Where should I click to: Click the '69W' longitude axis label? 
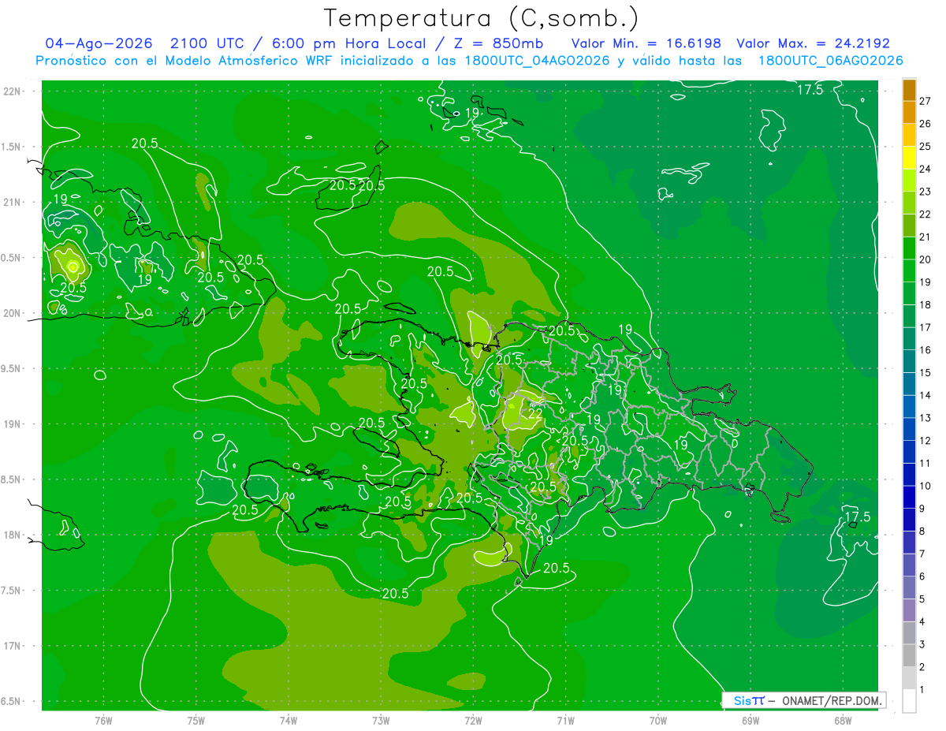click(x=750, y=720)
